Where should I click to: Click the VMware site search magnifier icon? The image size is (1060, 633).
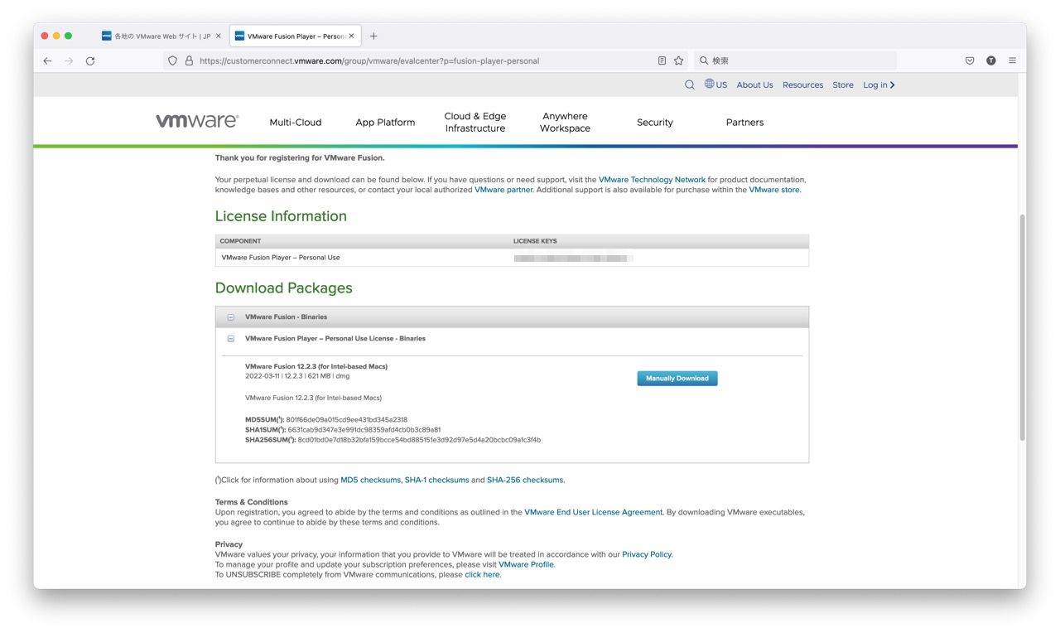(x=690, y=85)
